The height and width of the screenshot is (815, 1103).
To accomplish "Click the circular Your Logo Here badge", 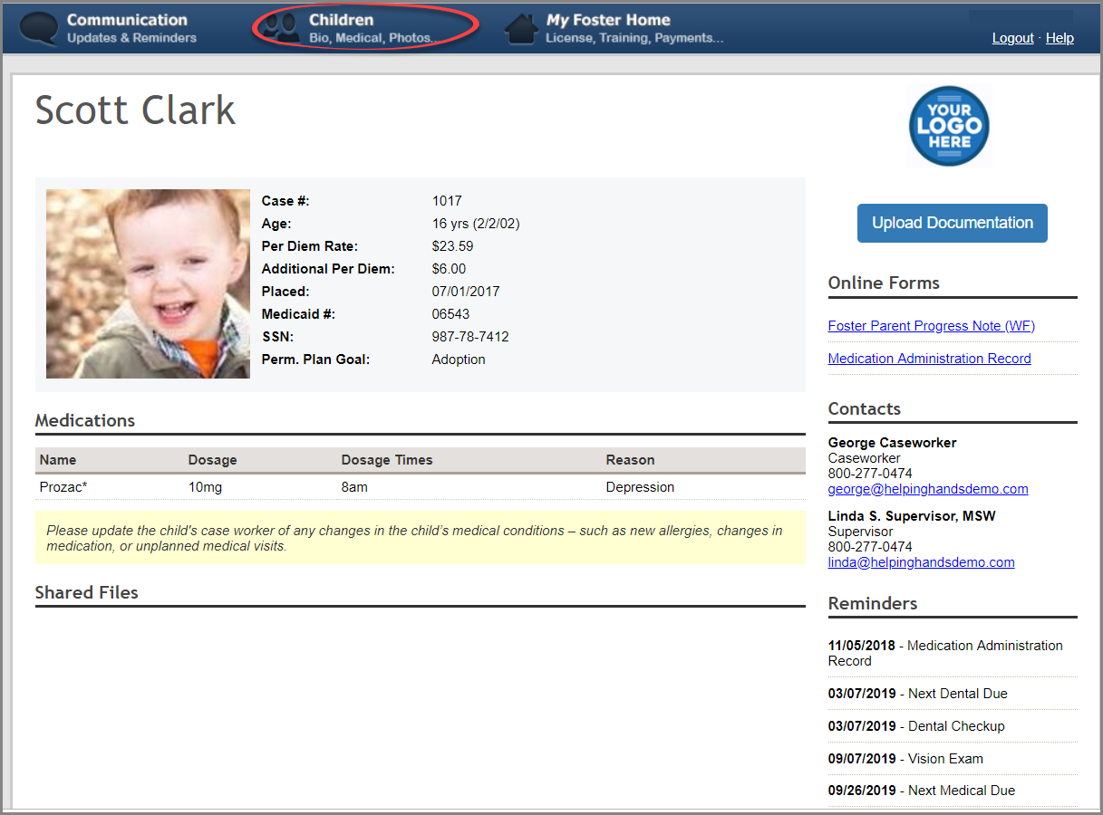I will (949, 125).
